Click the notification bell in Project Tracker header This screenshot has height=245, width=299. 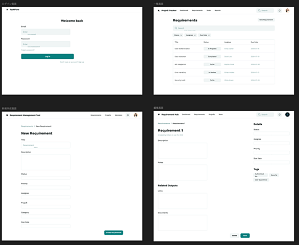pos(280,11)
